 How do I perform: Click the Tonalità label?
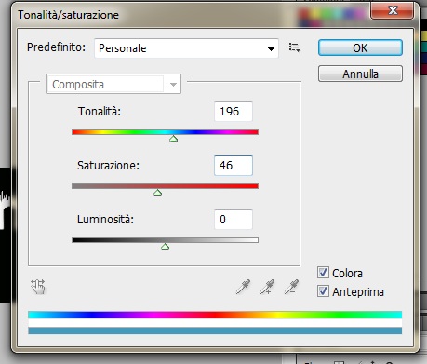(100, 111)
